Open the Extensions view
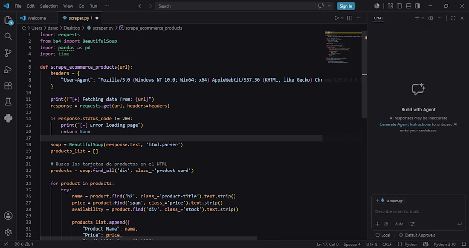The height and width of the screenshot is (248, 469). (x=8, y=86)
